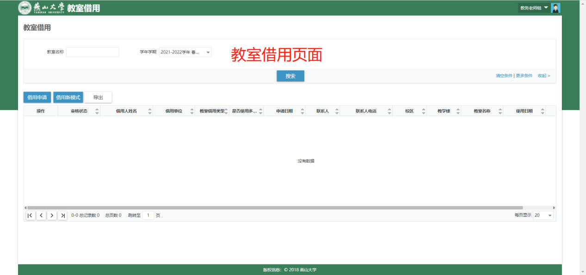Go to first page of results
The height and width of the screenshot is (275, 586).
31,215
